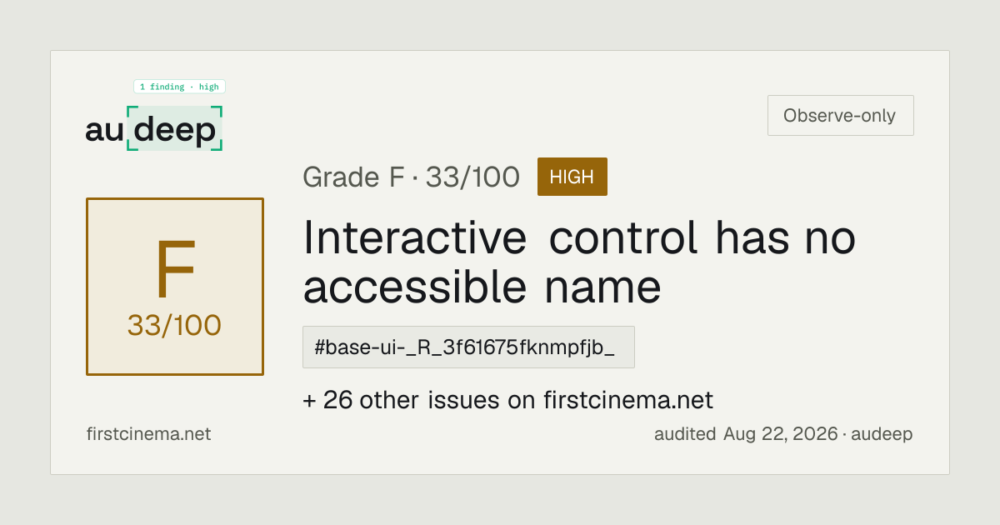Click the green bracket below the logo's 'p'
1000x525 pixels.
(x=217, y=147)
